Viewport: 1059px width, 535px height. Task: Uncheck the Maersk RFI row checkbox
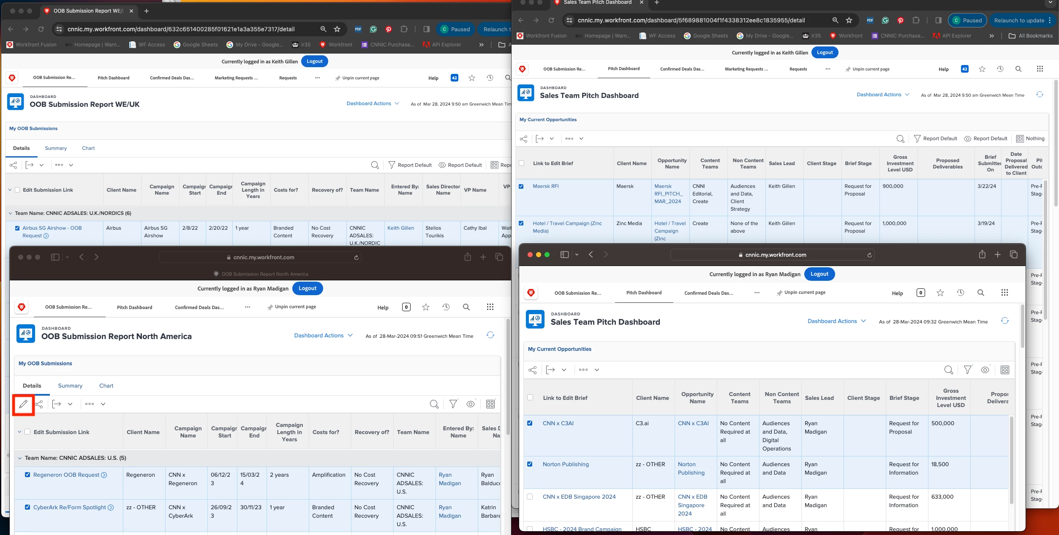tap(521, 186)
